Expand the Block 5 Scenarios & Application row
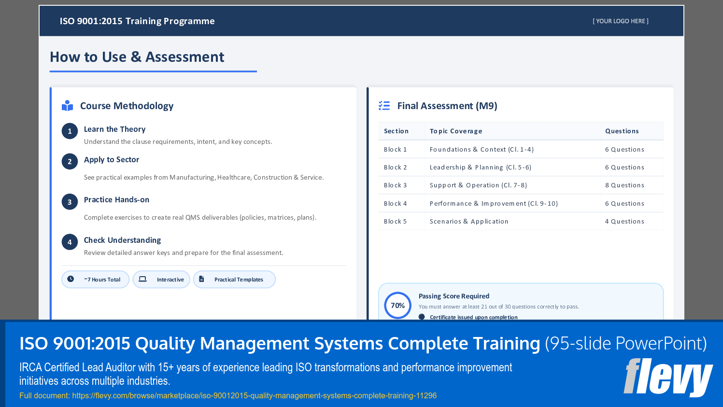The height and width of the screenshot is (407, 723). tap(520, 221)
